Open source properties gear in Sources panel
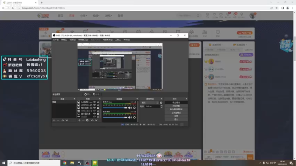 87,120
